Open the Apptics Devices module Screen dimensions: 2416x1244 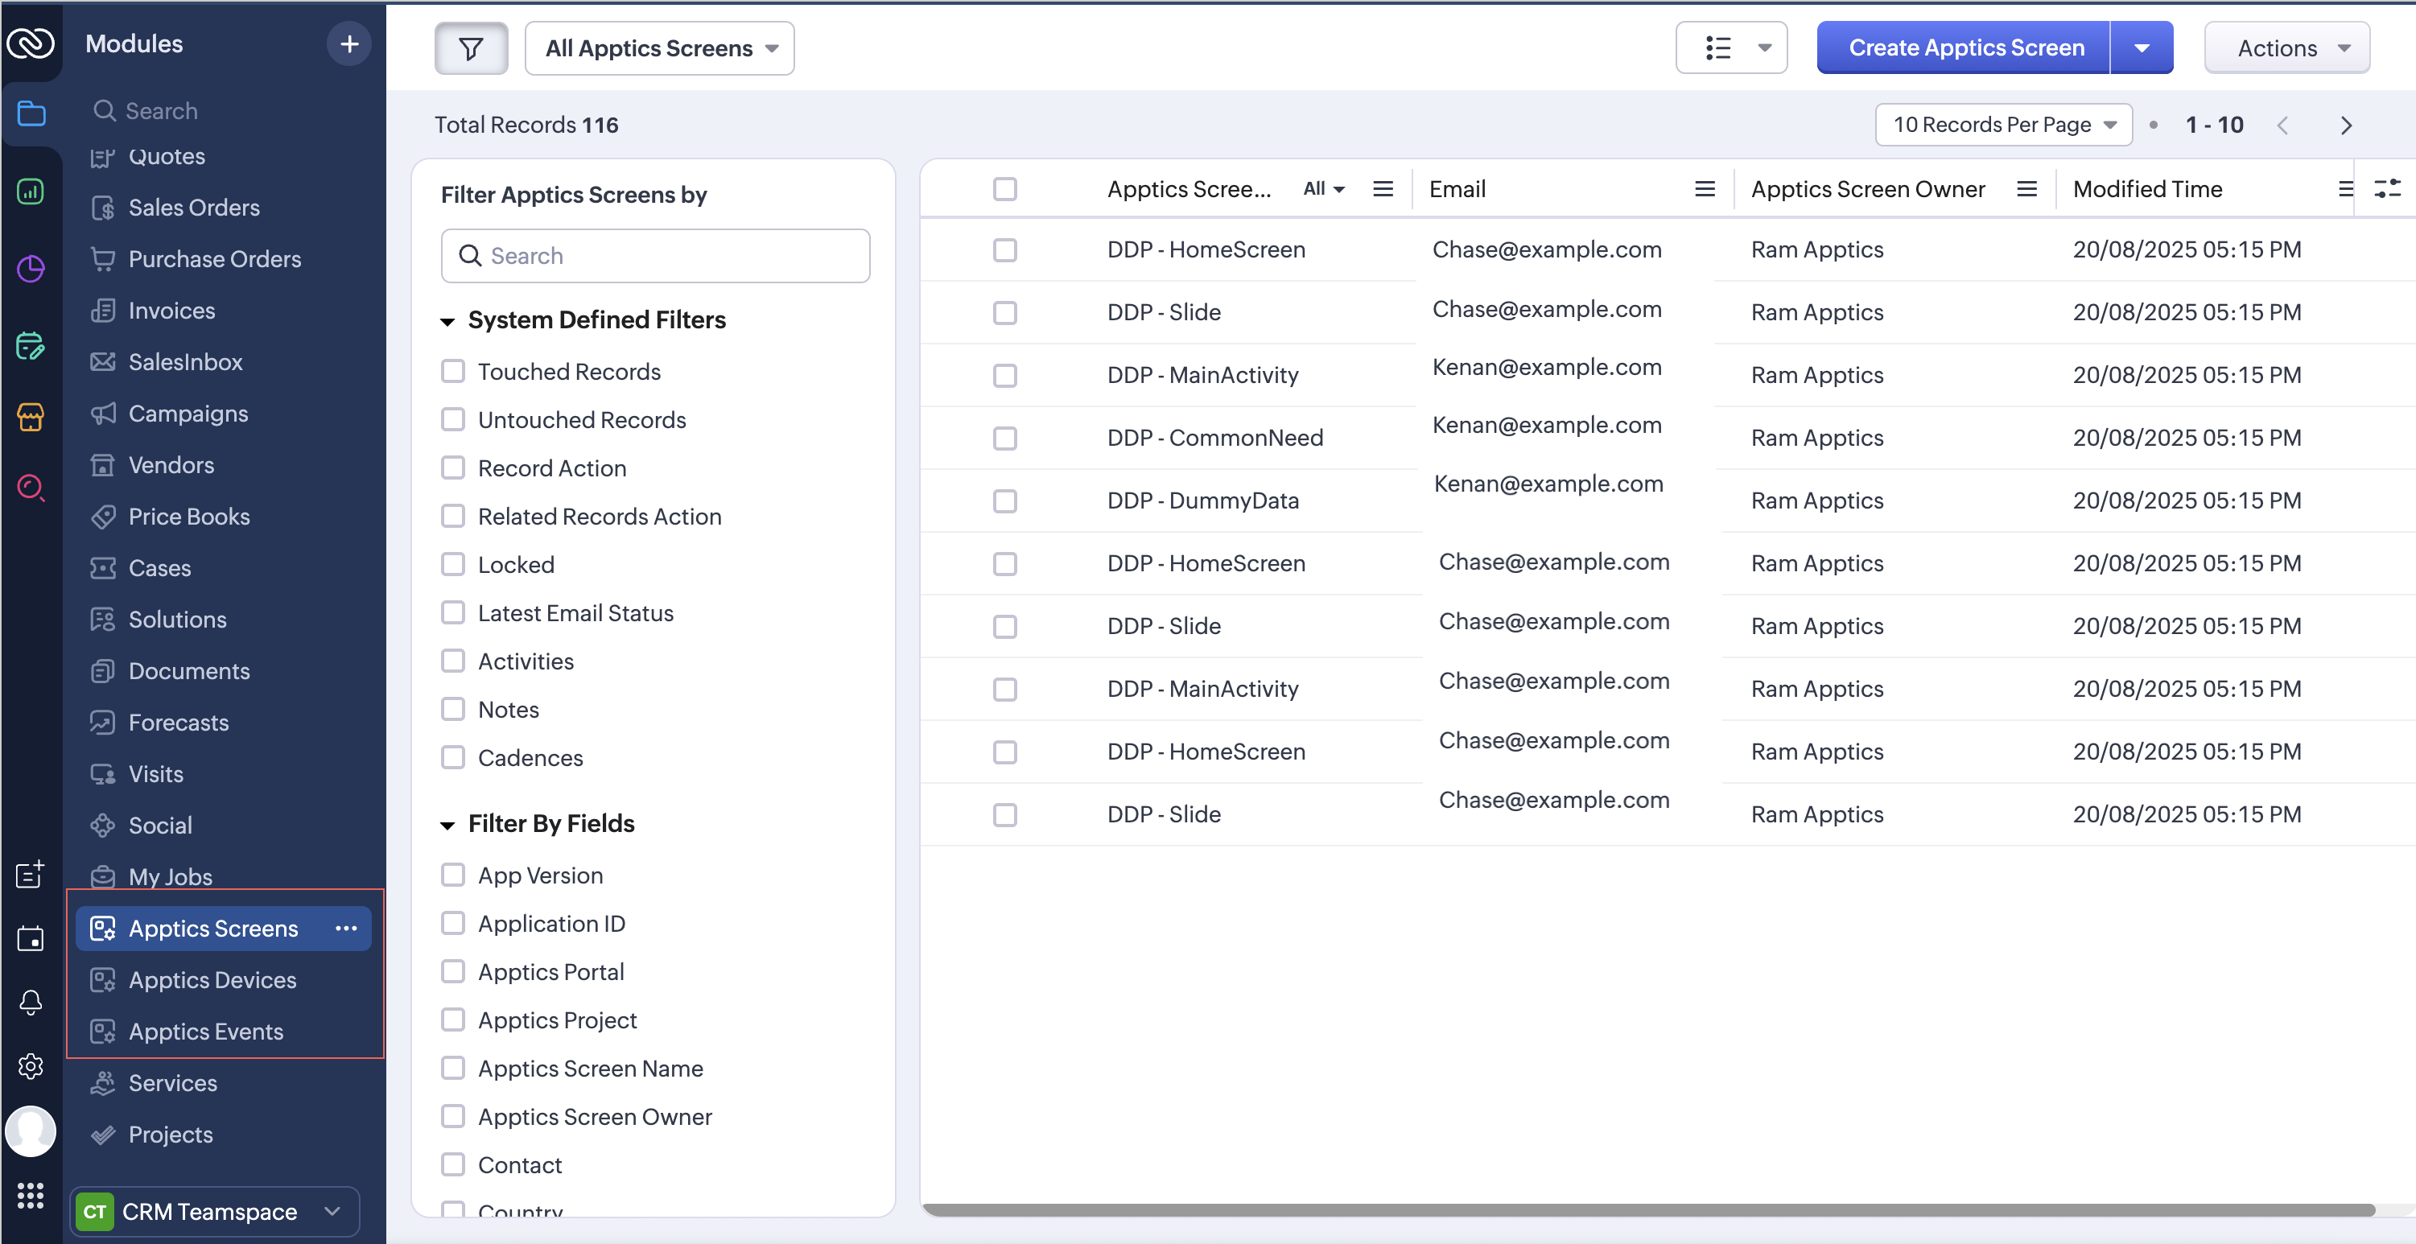point(212,979)
